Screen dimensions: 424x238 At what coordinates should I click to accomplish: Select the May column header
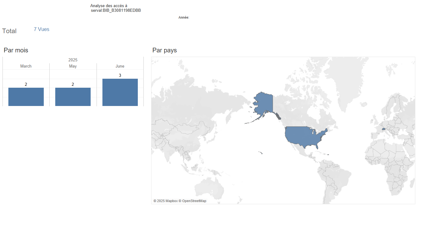73,66
